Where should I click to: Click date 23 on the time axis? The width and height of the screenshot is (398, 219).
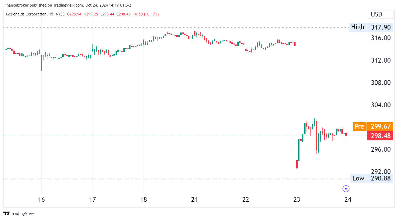pyautogui.click(x=297, y=200)
